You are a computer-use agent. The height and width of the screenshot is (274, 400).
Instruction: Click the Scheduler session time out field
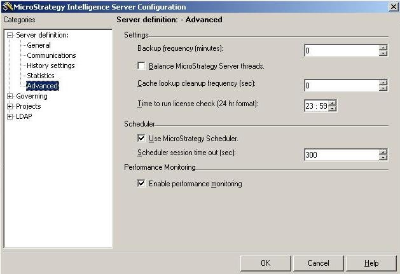(341, 154)
